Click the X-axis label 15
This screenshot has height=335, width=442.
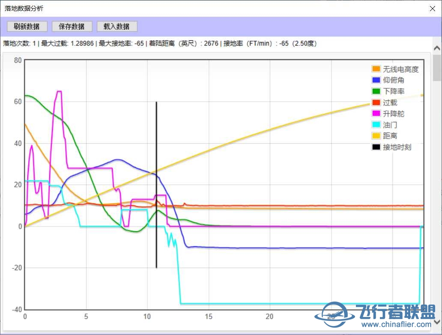pyautogui.click(x=209, y=317)
